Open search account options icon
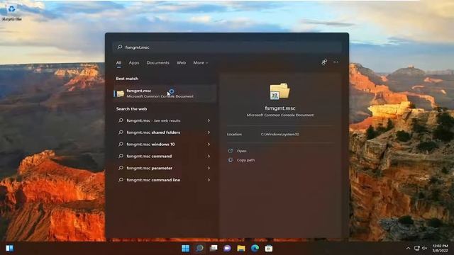454x255 pixels. point(324,62)
